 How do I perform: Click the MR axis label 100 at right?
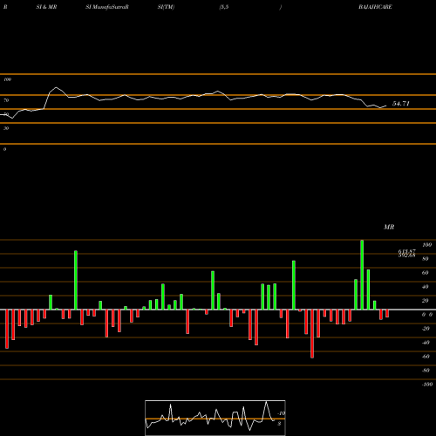point(426,245)
